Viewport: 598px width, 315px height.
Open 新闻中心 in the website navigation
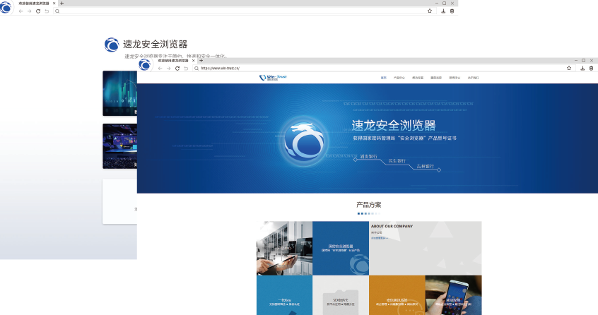tap(455, 78)
